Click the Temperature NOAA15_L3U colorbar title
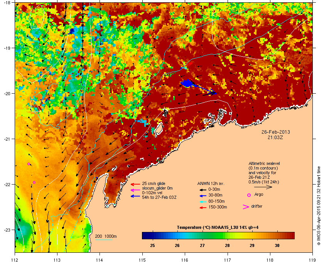 pyautogui.click(x=218, y=228)
